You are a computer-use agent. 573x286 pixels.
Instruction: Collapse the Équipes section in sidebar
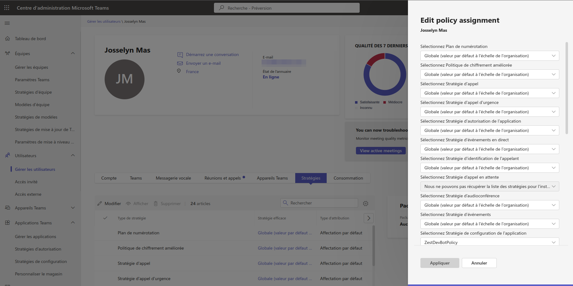pos(73,54)
